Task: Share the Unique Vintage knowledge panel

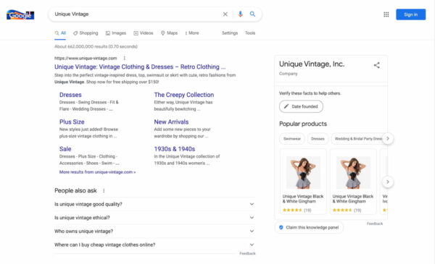Action: 376,65
